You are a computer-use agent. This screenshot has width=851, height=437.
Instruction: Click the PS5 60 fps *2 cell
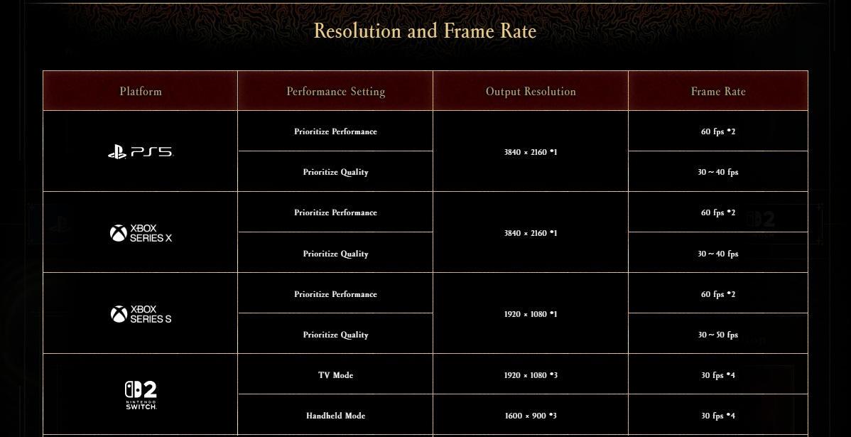pos(718,131)
